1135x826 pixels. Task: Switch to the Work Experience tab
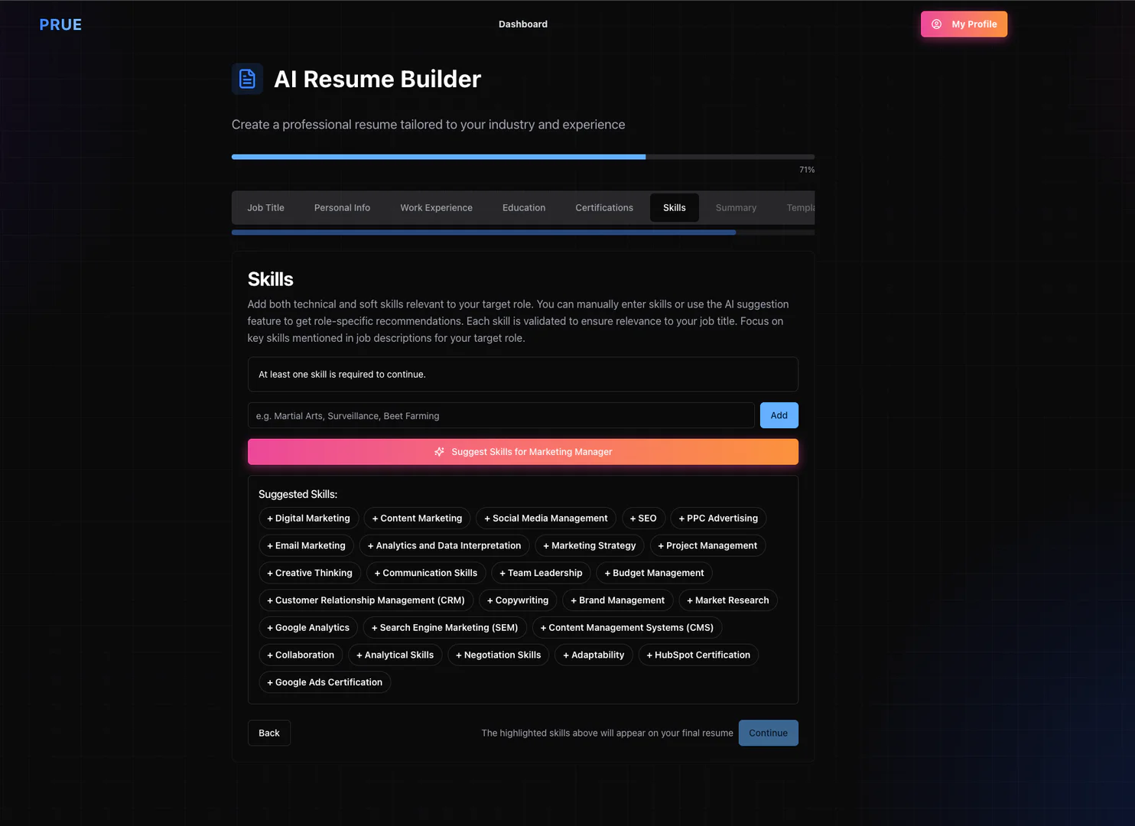436,208
